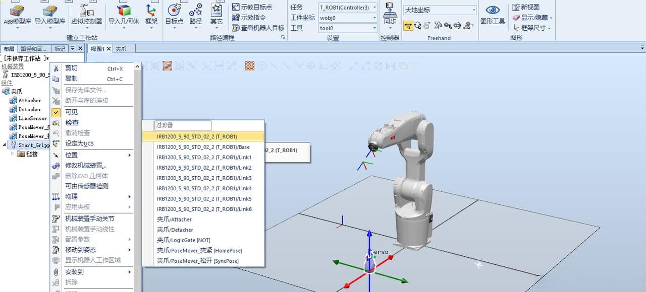Click the 示教指令 teach instruction button
646x292 pixels.
coord(249,18)
